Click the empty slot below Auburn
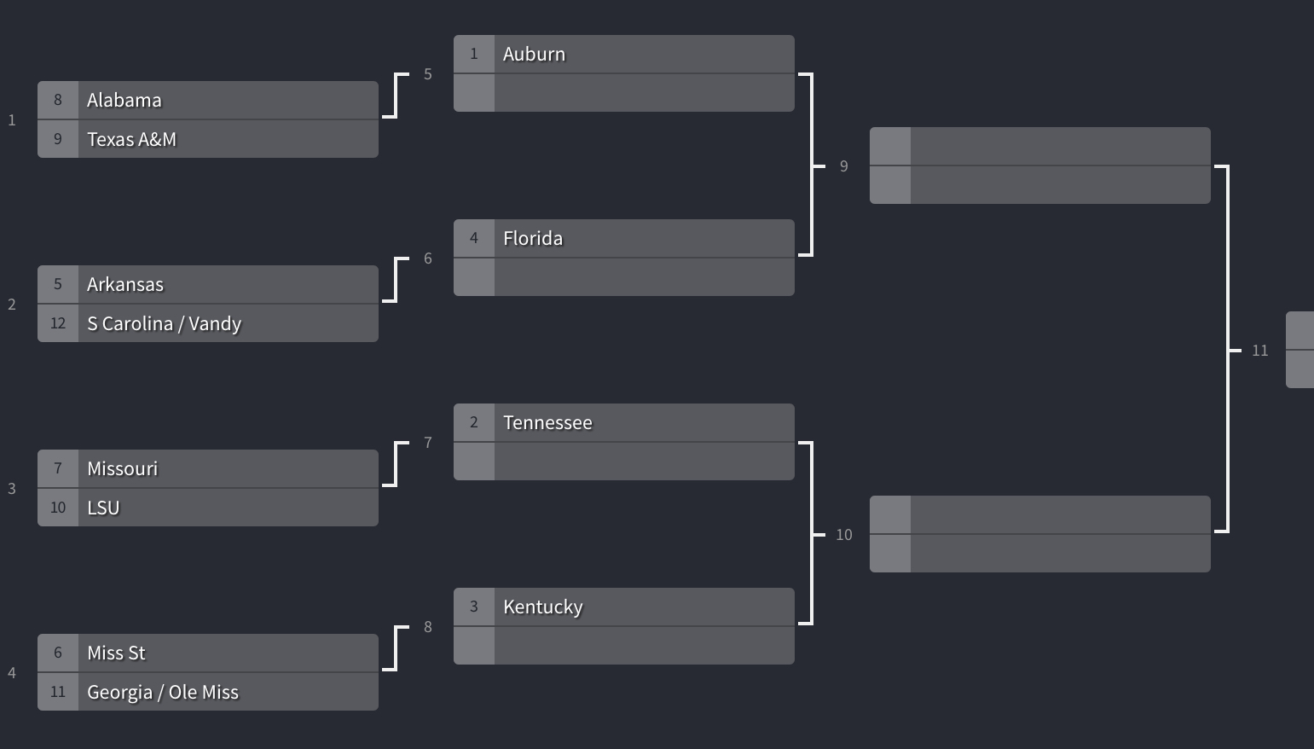 pyautogui.click(x=624, y=93)
